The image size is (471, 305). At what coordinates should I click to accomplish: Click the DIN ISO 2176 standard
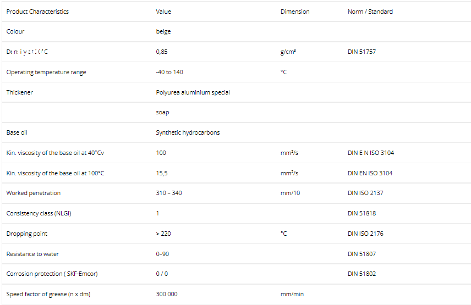coord(366,234)
